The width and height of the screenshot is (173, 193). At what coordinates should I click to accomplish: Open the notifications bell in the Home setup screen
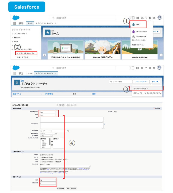(x=154, y=18)
